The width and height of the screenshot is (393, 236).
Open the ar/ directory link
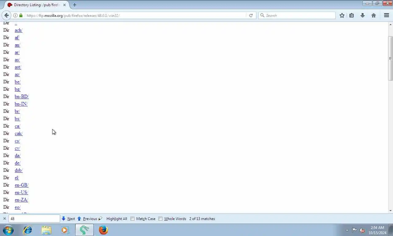pos(17,52)
